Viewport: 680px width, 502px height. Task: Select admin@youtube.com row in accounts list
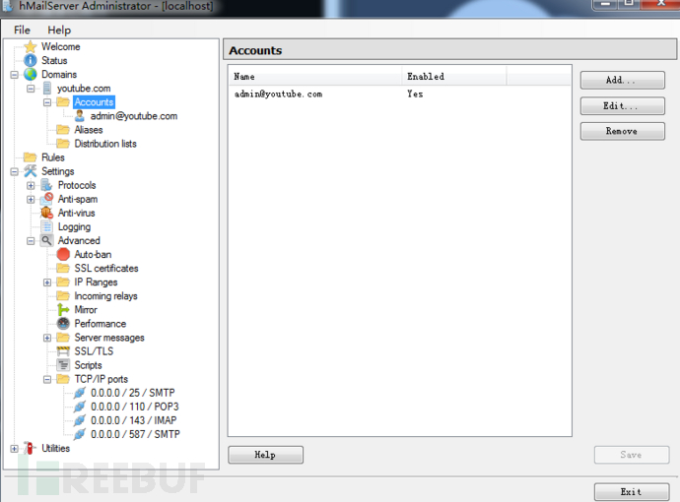pos(399,94)
